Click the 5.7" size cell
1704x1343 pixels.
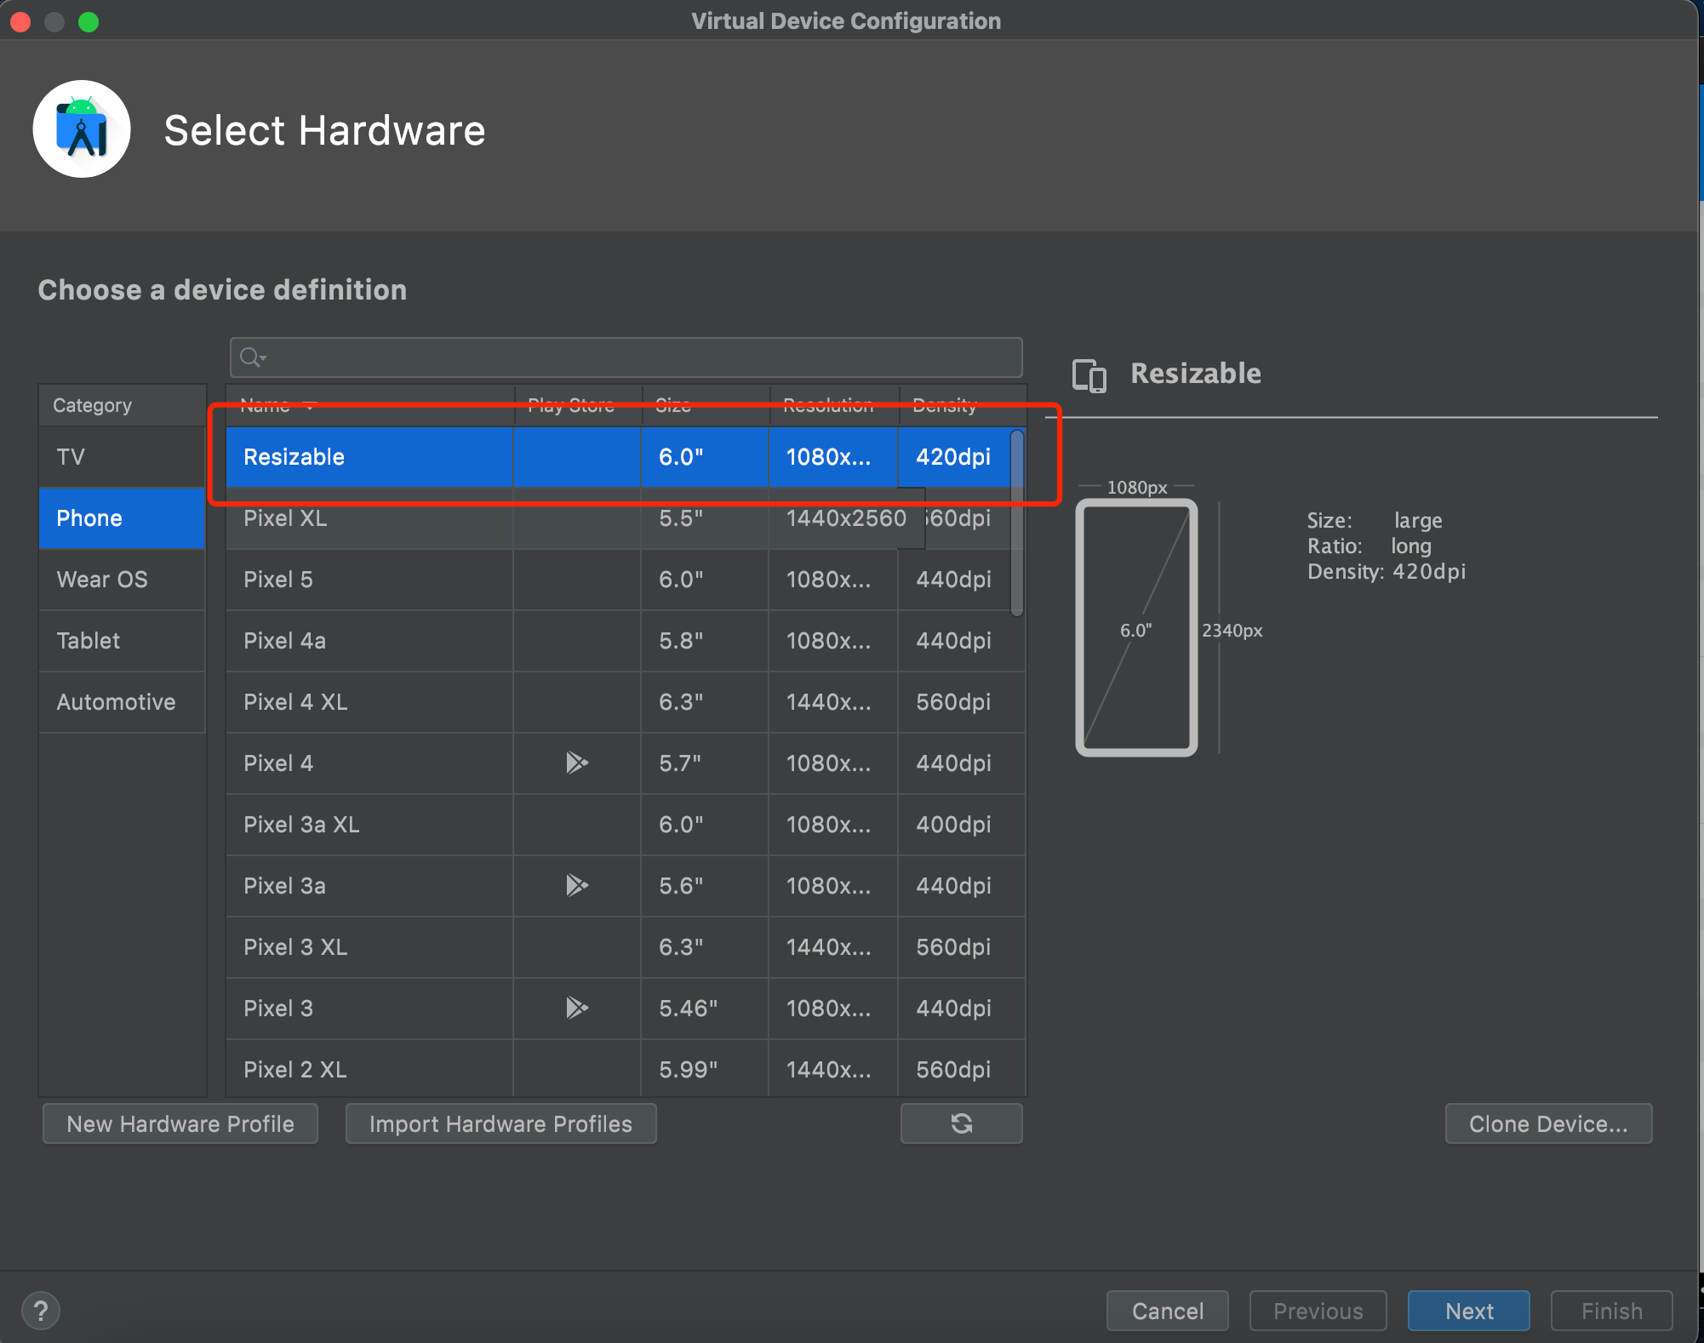[x=705, y=763]
